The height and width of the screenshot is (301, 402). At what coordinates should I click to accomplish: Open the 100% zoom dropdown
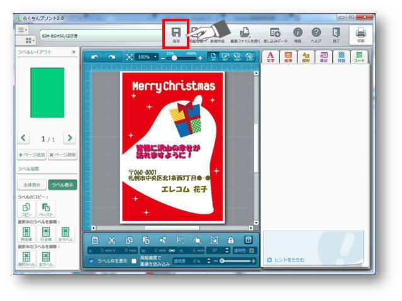[x=147, y=57]
